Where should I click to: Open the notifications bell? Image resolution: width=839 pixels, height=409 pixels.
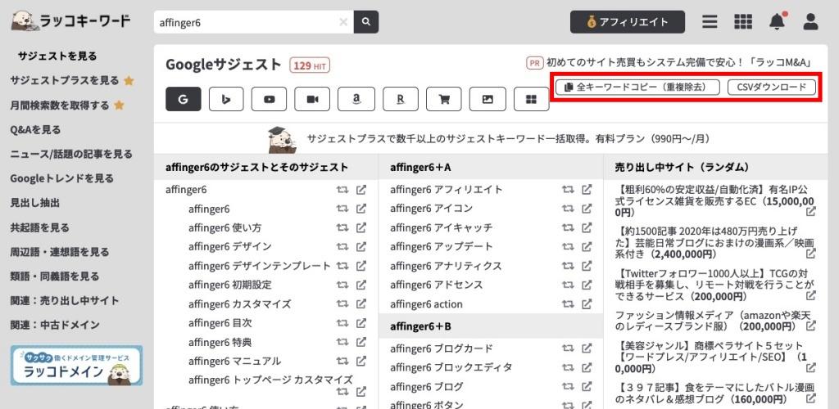(x=777, y=22)
